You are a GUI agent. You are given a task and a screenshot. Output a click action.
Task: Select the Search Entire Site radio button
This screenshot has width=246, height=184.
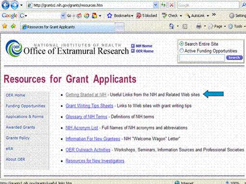182,44
